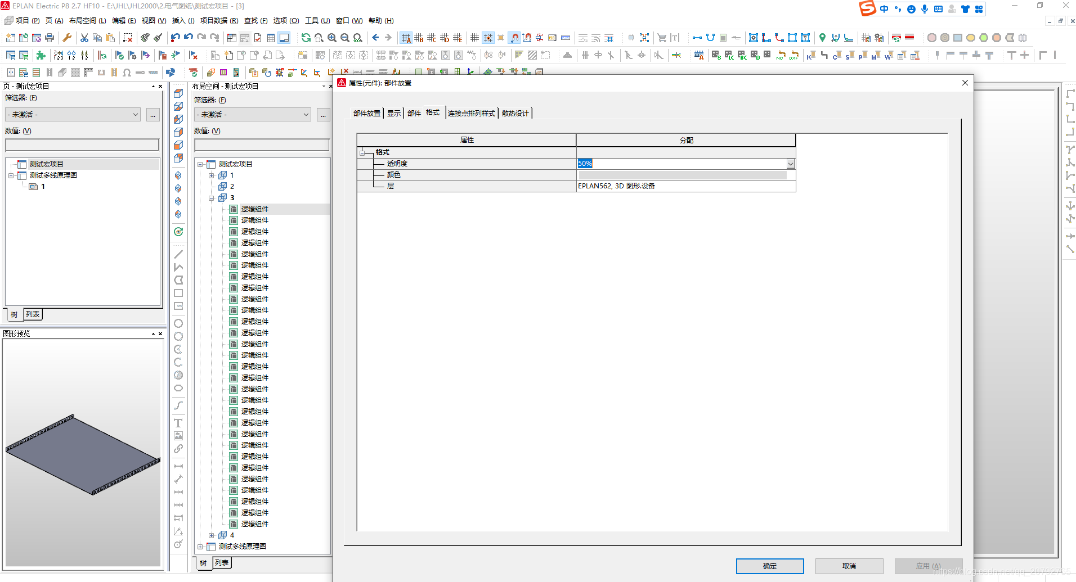This screenshot has width=1076, height=582.
Task: Click the wrench settings icon in toolbar
Action: coord(67,38)
